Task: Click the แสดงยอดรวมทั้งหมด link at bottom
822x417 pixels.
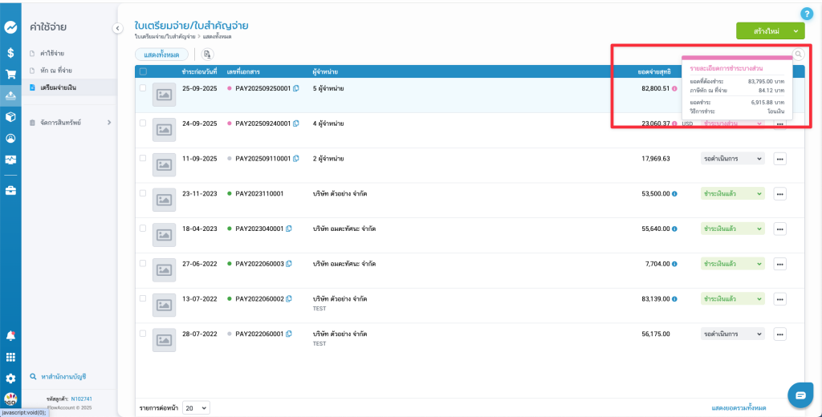Action: click(x=739, y=408)
